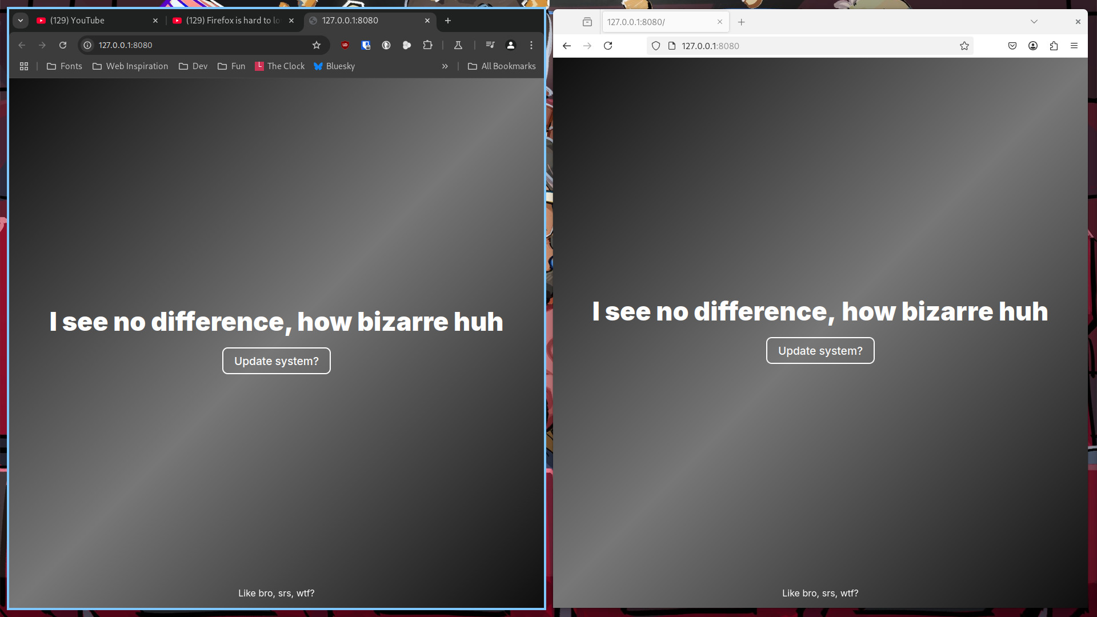Open the Chrome apps grid shortcut
This screenshot has height=617, width=1097.
24,66
